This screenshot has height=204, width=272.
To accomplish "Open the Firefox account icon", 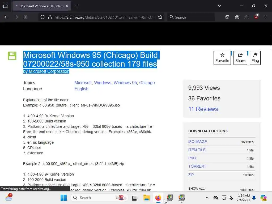I will [237, 17].
